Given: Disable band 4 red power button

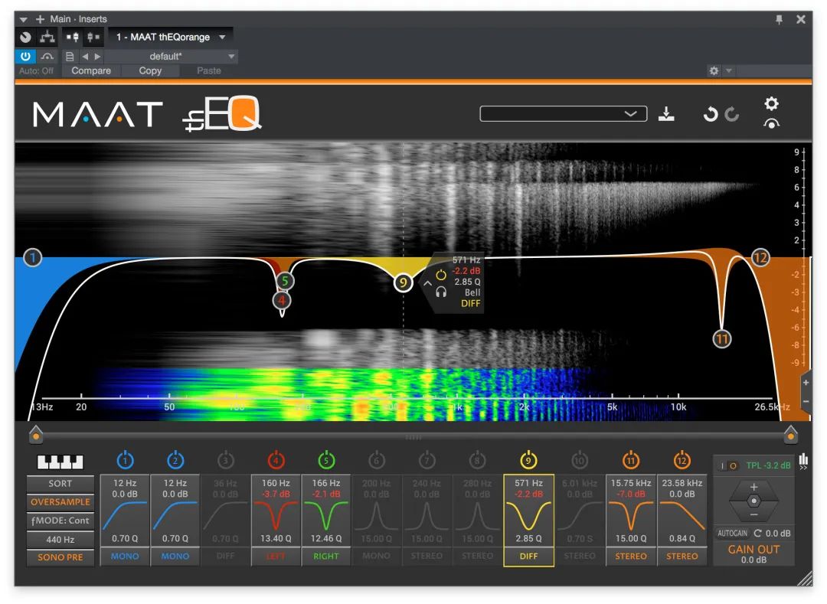Looking at the screenshot, I should coord(276,460).
